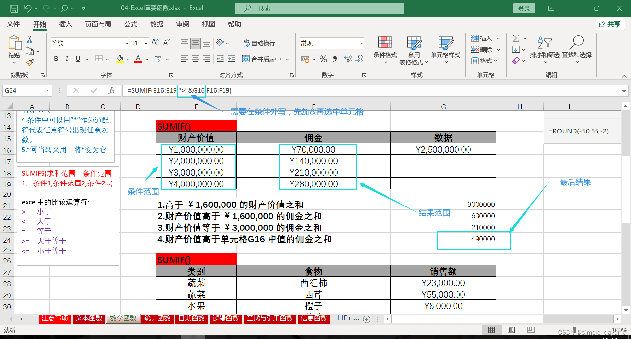This screenshot has width=631, height=339.
Task: Apply red font color swatch
Action: click(138, 59)
